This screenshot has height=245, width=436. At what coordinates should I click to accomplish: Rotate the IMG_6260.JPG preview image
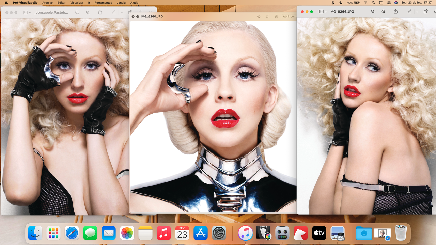(x=267, y=16)
